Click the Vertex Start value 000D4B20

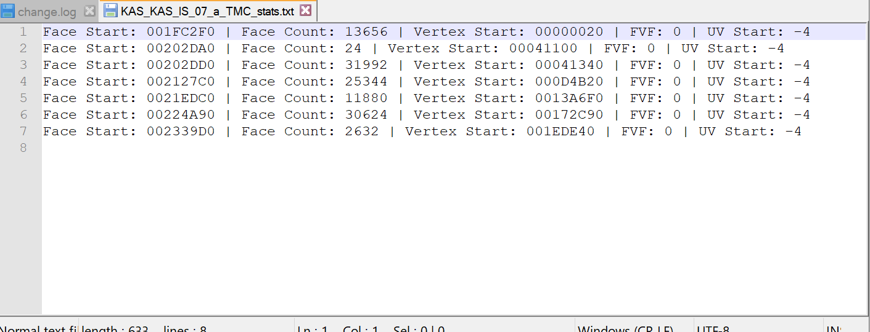[569, 81]
